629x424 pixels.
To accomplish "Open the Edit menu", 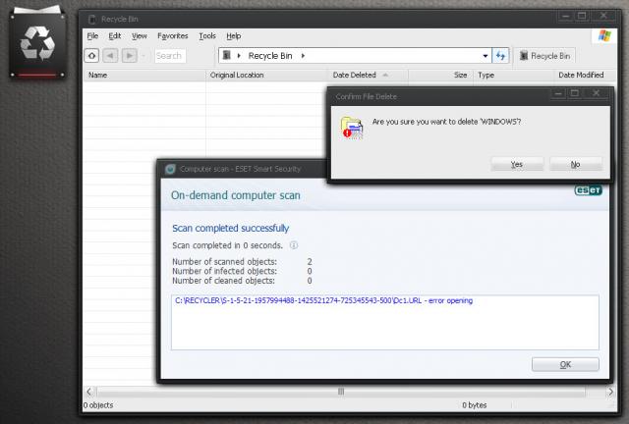I will 115,36.
